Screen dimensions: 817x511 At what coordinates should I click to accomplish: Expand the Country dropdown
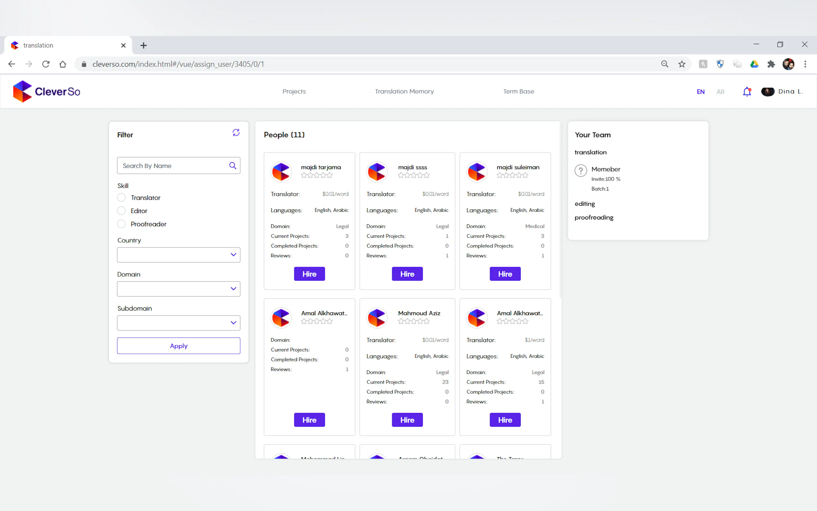(178, 255)
